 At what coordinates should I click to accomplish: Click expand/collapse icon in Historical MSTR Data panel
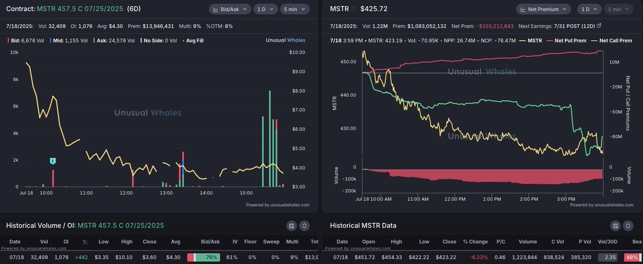tap(629, 226)
